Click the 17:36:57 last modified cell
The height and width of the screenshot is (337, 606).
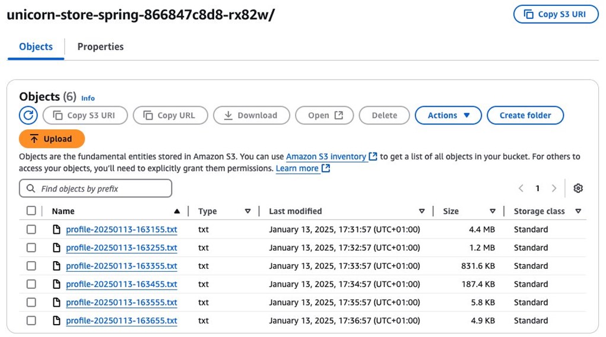(344, 320)
